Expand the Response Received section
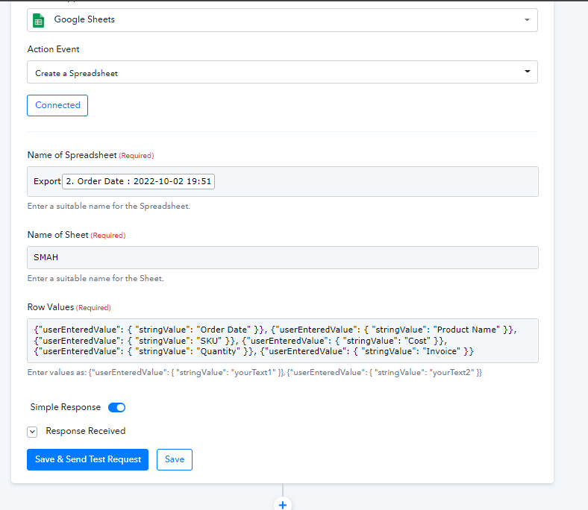Image resolution: width=588 pixels, height=510 pixels. click(32, 432)
